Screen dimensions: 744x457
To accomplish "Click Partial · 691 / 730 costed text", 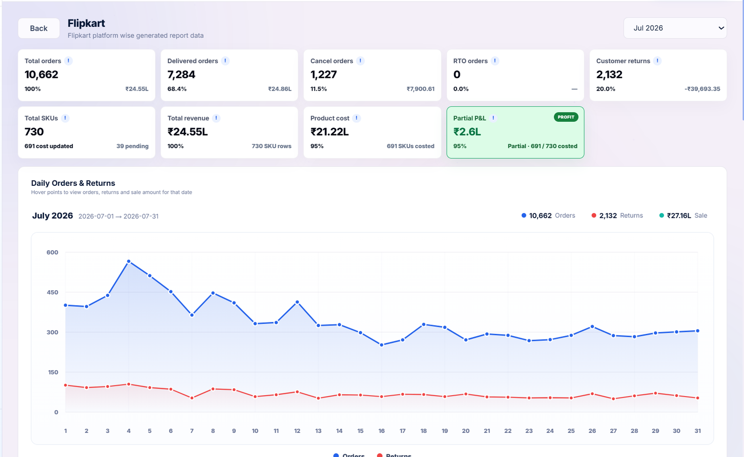I will click(x=543, y=146).
